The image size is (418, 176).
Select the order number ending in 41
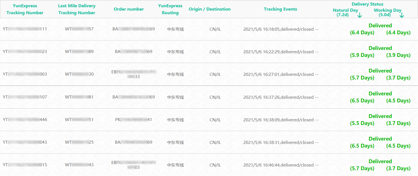point(133,120)
